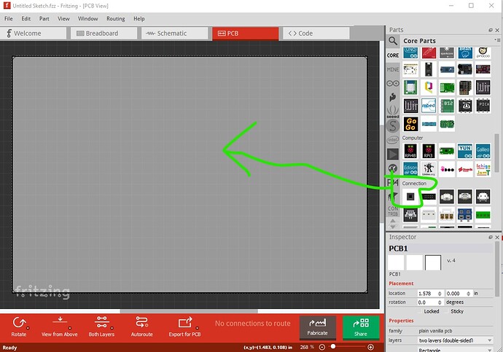Open the Seeed parts bin
Image resolution: width=503 pixels, height=352 pixels.
point(393,112)
